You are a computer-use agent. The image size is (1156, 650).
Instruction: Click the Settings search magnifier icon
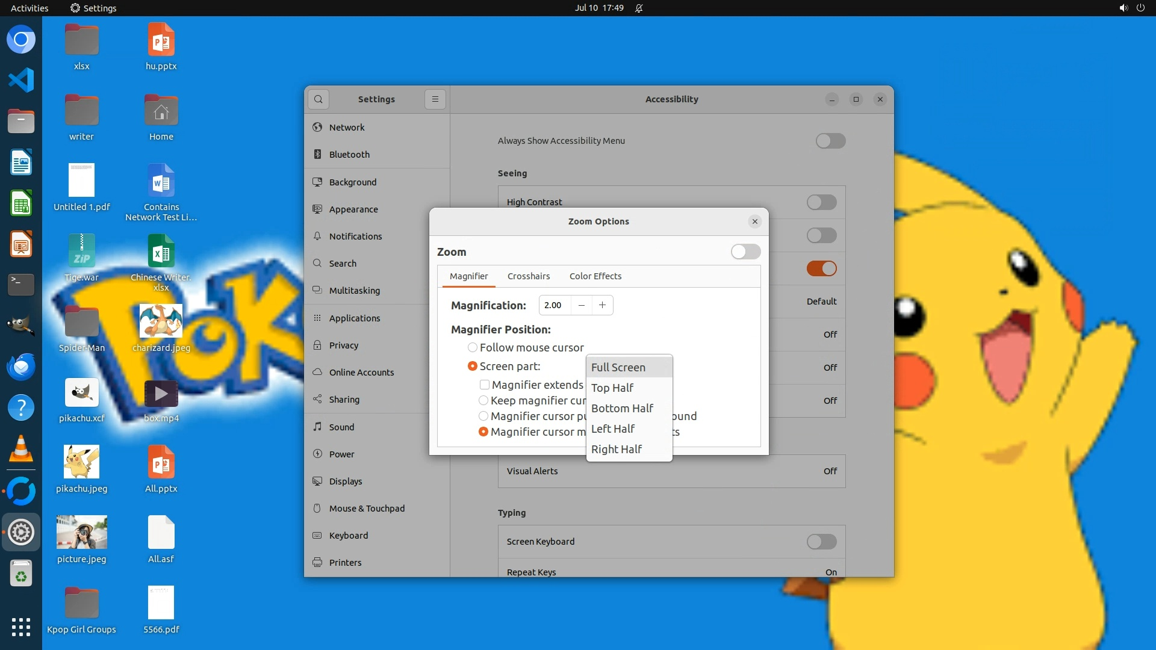tap(319, 99)
